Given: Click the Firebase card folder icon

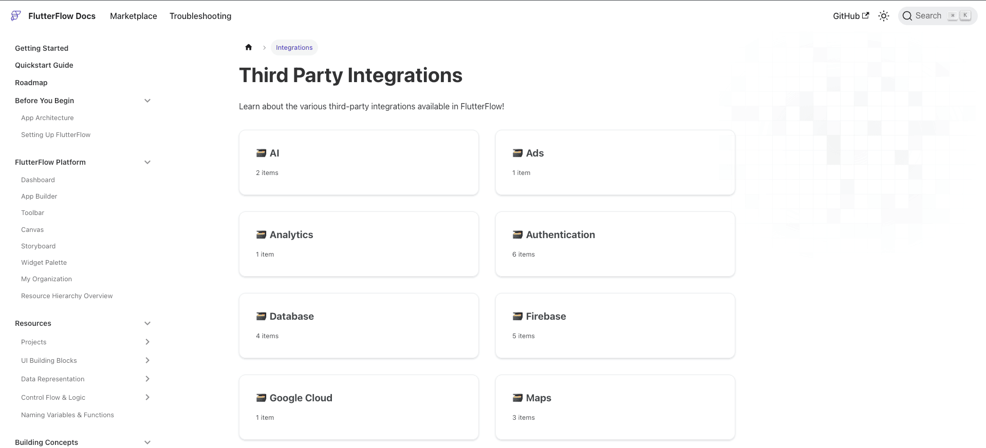Looking at the screenshot, I should (517, 316).
